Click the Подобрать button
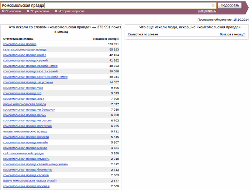251x190 pixels. pos(230,5)
